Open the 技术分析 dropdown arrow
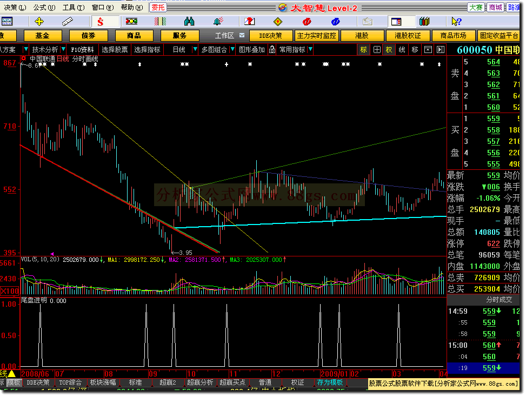 tap(63, 49)
